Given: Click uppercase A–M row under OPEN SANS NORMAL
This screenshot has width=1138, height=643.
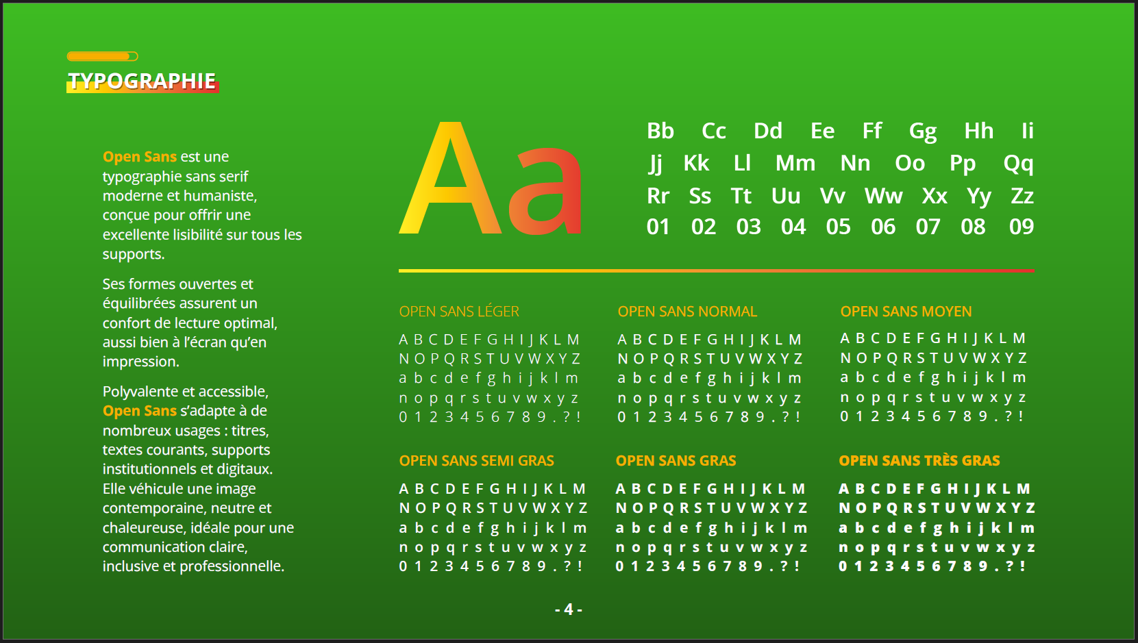Looking at the screenshot, I should (709, 340).
